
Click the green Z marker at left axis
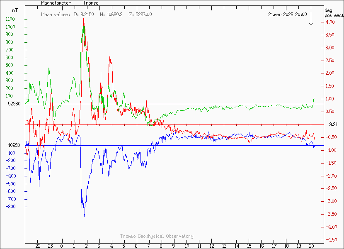pyautogui.click(x=28, y=101)
